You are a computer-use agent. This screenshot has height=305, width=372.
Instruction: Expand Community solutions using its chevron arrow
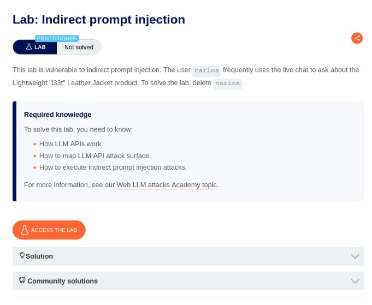(355, 281)
